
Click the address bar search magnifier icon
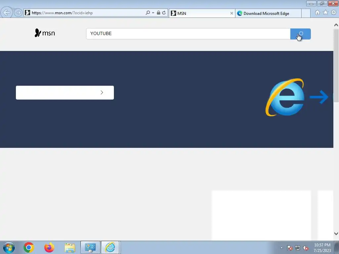(148, 13)
